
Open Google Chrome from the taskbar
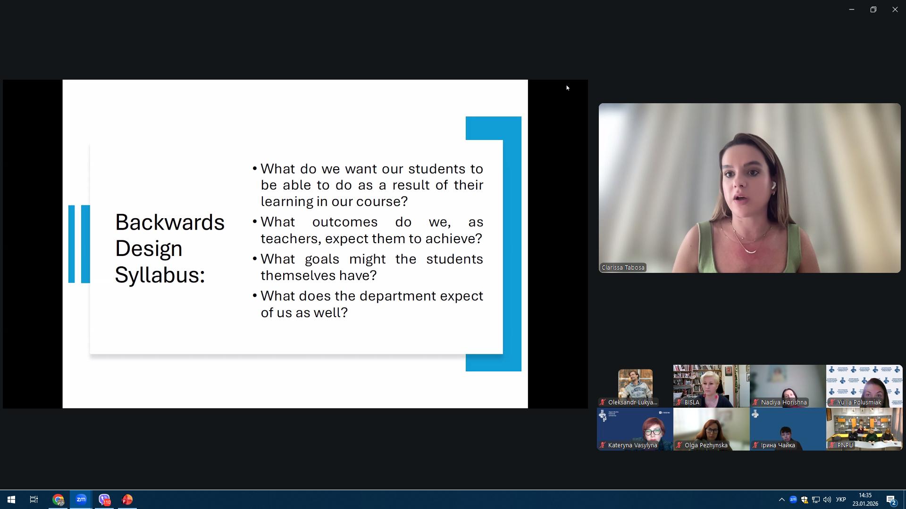[58, 500]
